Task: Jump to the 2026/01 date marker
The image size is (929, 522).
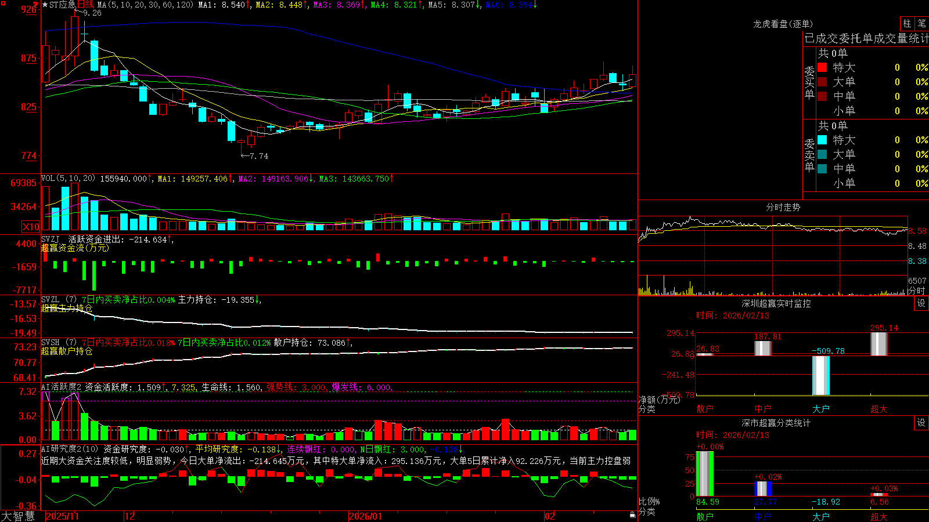Action: pyautogui.click(x=366, y=516)
